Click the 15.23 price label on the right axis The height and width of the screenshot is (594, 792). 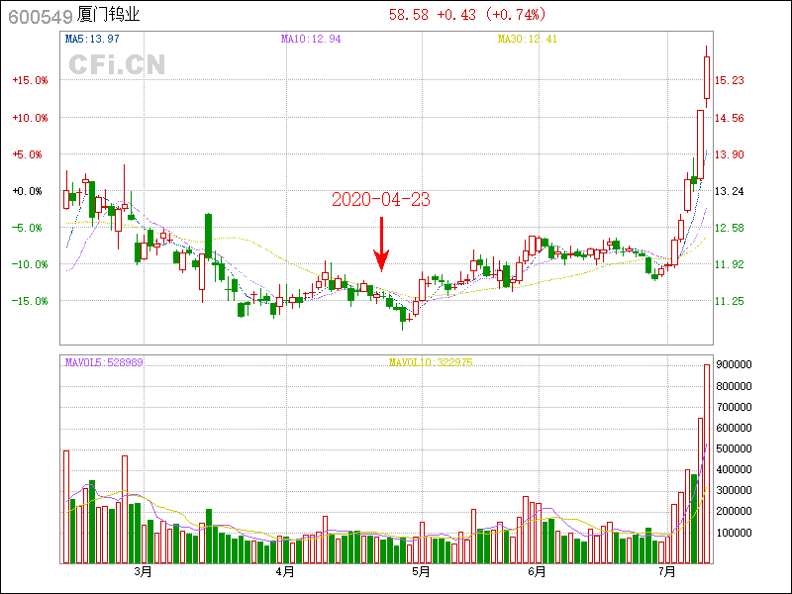point(730,81)
